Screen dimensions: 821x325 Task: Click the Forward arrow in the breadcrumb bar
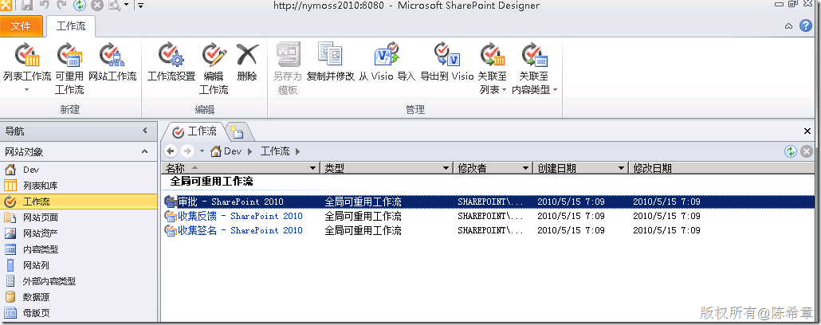187,151
